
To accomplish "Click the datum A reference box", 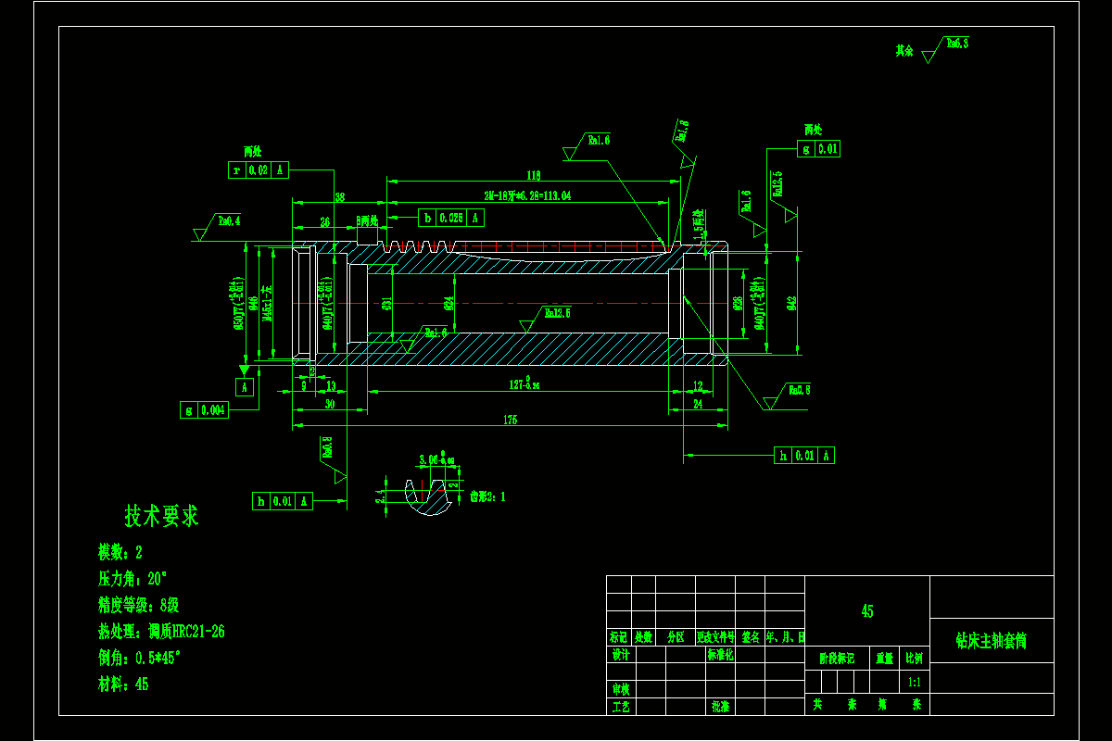I will point(245,388).
